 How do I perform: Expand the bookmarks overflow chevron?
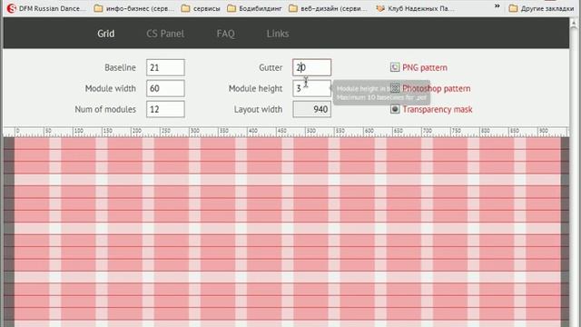[497, 6]
